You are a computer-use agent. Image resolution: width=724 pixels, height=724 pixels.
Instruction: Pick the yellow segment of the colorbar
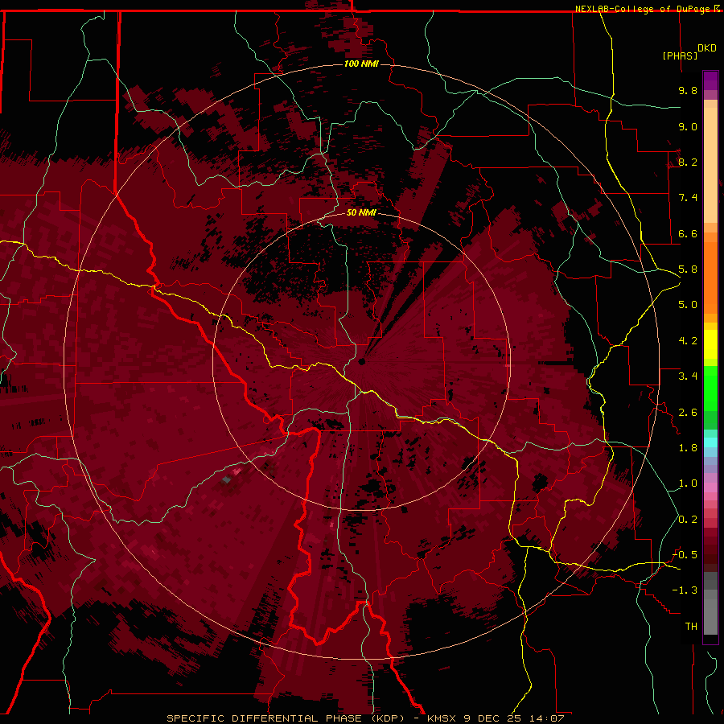[710, 344]
